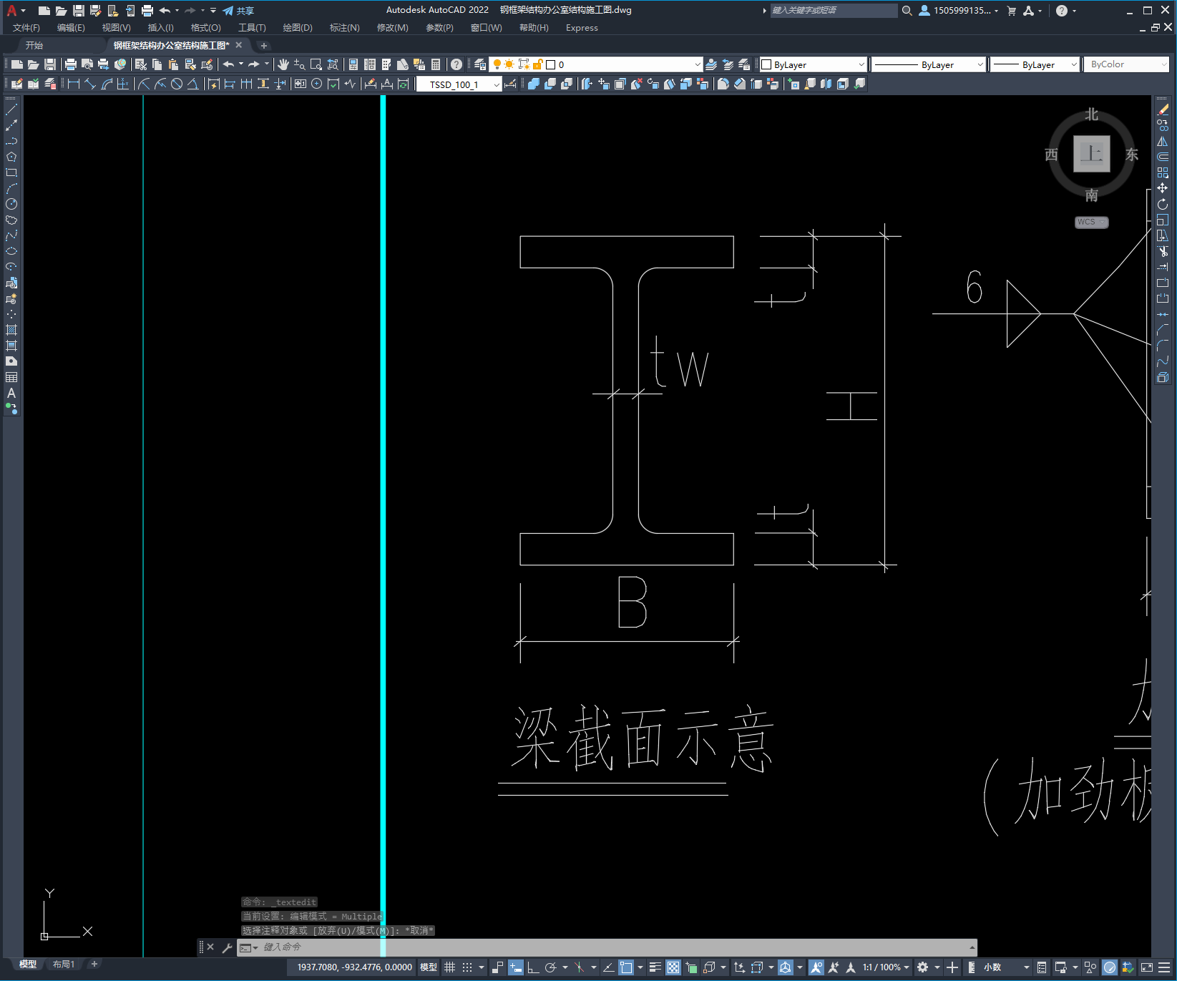Select the Rotate tool in modify toolbar

pyautogui.click(x=1163, y=204)
